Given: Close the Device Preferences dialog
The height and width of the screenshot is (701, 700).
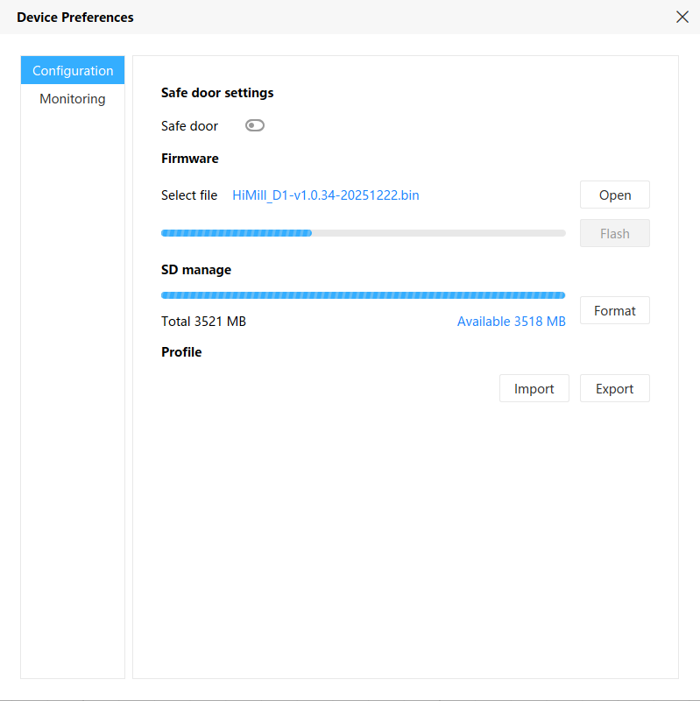Looking at the screenshot, I should point(682,17).
